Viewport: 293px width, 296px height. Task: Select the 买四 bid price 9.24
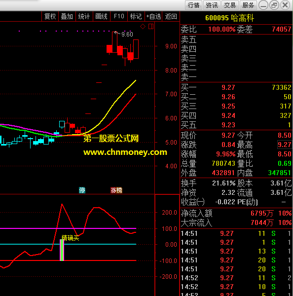228,115
